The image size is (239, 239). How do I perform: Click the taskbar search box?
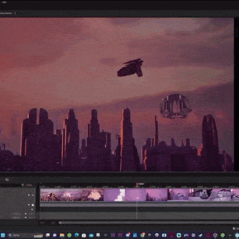tap(26, 235)
